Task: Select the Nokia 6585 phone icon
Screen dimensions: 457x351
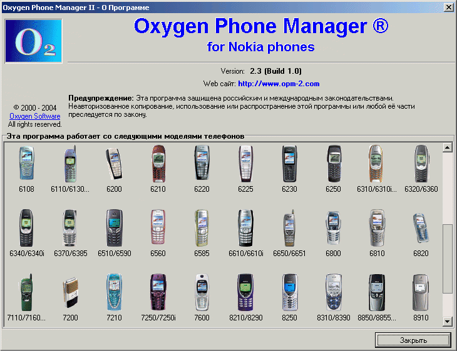Action: click(x=202, y=228)
